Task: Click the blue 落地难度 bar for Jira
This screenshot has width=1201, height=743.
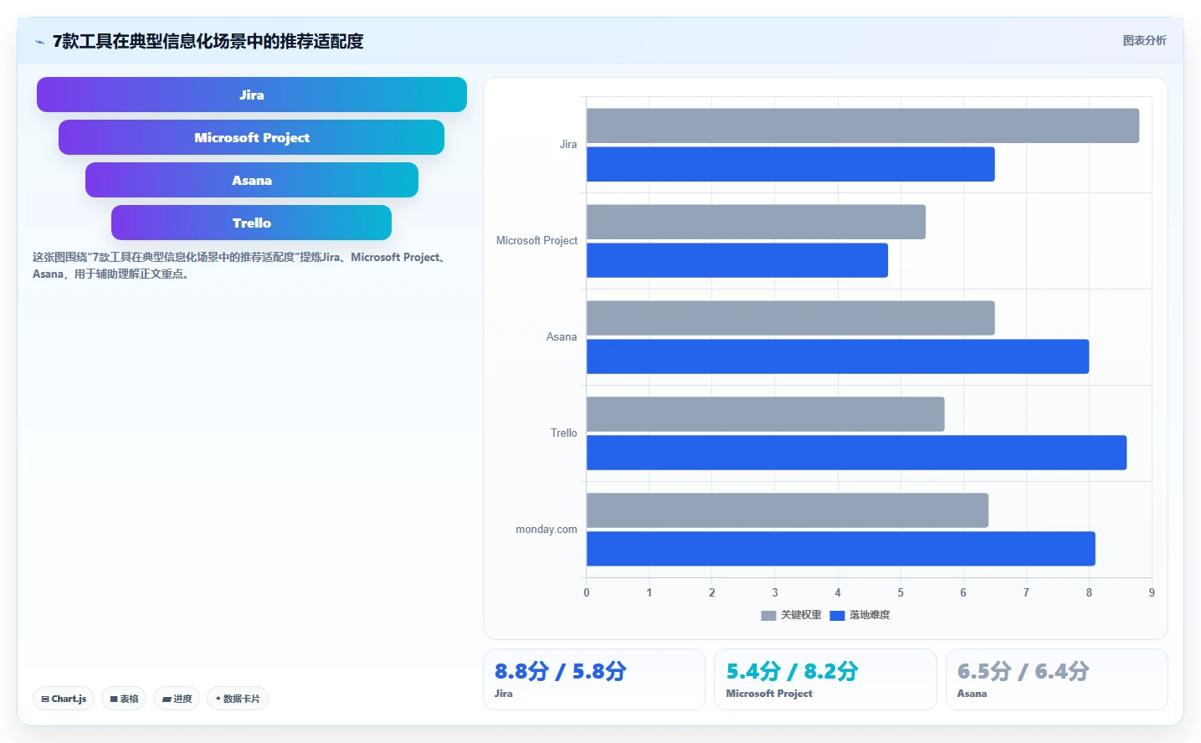Action: coord(791,164)
